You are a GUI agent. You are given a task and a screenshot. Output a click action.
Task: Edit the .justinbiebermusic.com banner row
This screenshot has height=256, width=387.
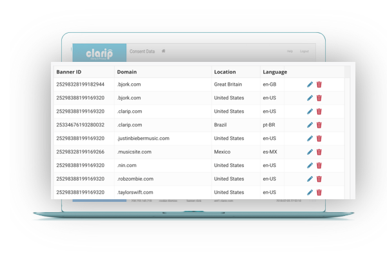pyautogui.click(x=310, y=139)
